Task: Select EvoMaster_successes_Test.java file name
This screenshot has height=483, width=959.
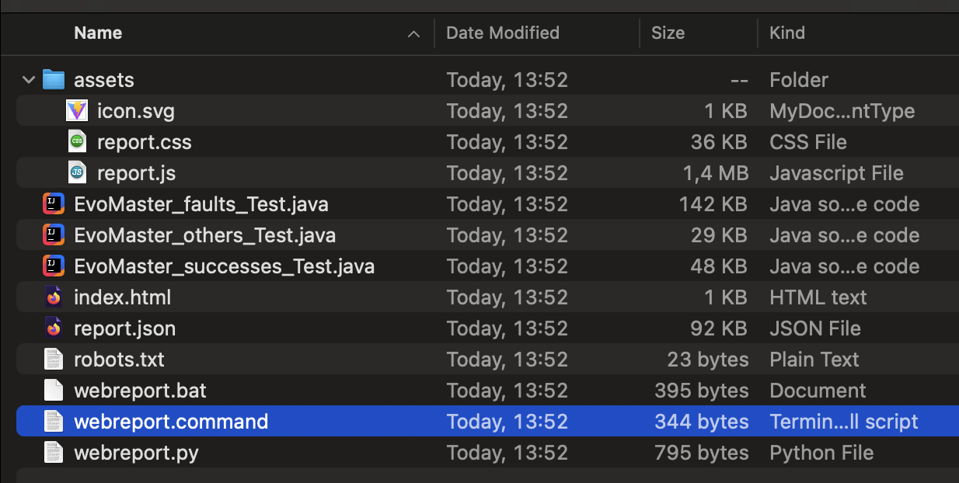Action: coord(224,266)
